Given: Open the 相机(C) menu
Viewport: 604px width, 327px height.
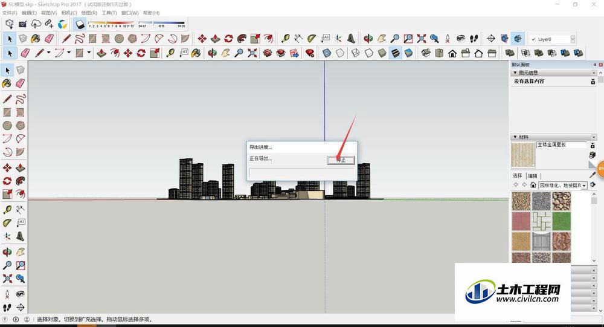Looking at the screenshot, I should click(x=69, y=13).
